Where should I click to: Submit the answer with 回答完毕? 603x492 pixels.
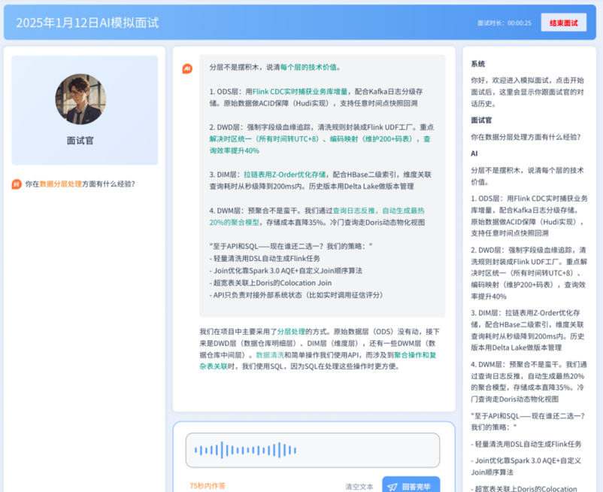pos(411,486)
